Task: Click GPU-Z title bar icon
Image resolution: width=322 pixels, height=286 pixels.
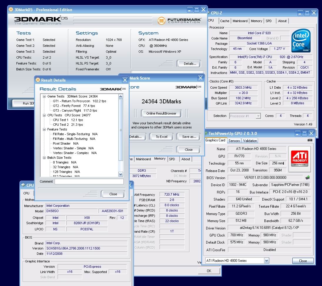Action: [x=206, y=133]
